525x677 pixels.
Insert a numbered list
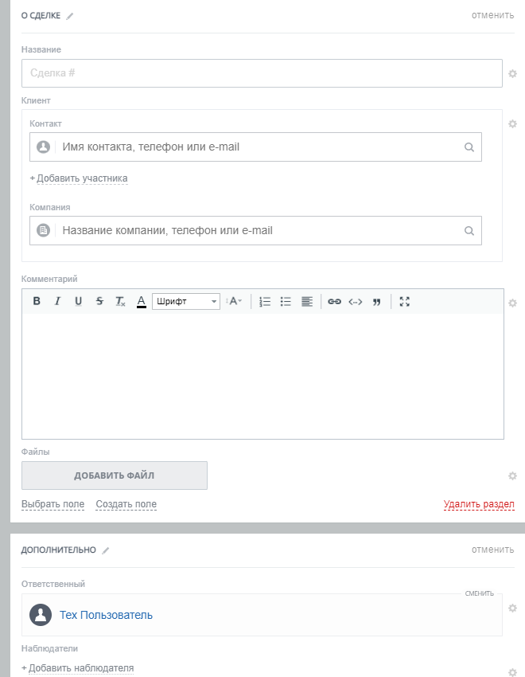266,302
